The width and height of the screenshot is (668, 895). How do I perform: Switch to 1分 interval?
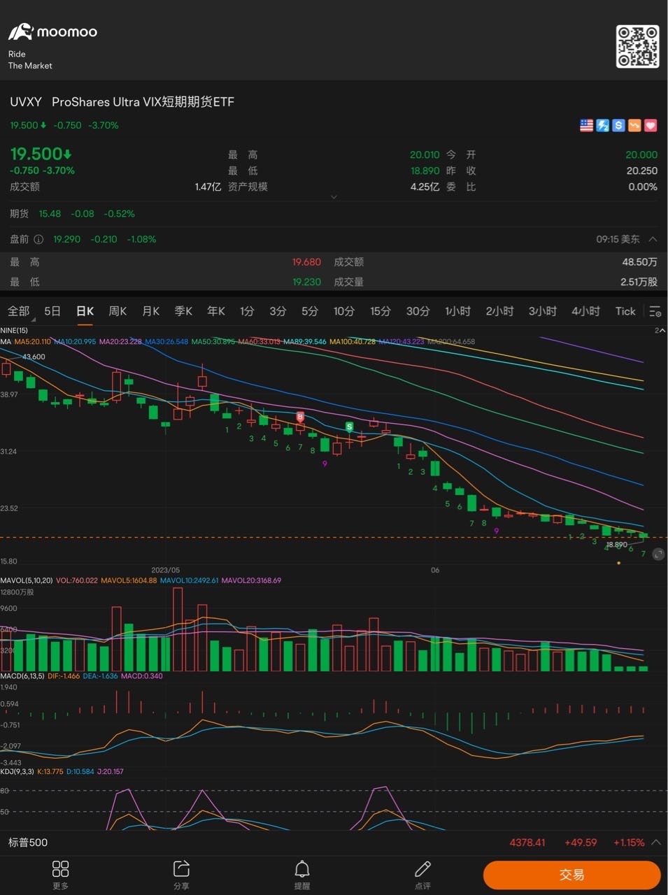(x=247, y=311)
